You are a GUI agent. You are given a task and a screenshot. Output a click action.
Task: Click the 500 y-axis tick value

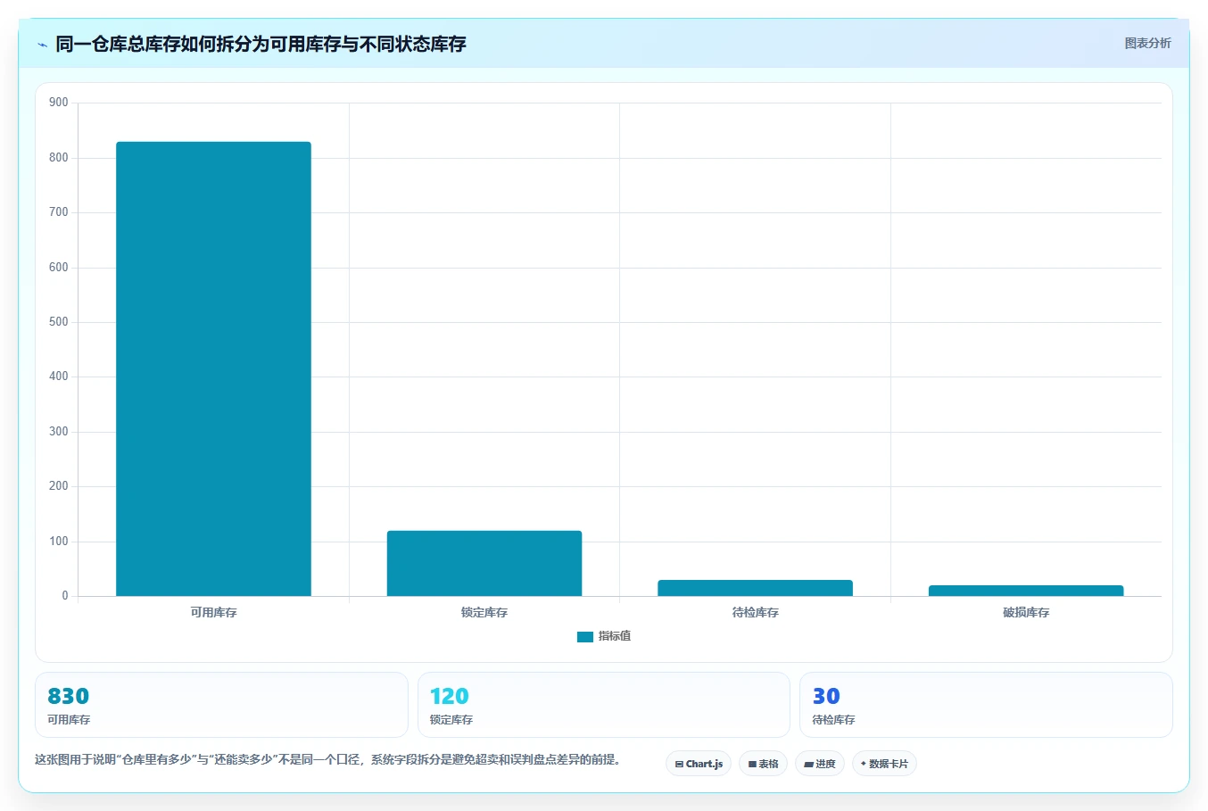tap(59, 322)
